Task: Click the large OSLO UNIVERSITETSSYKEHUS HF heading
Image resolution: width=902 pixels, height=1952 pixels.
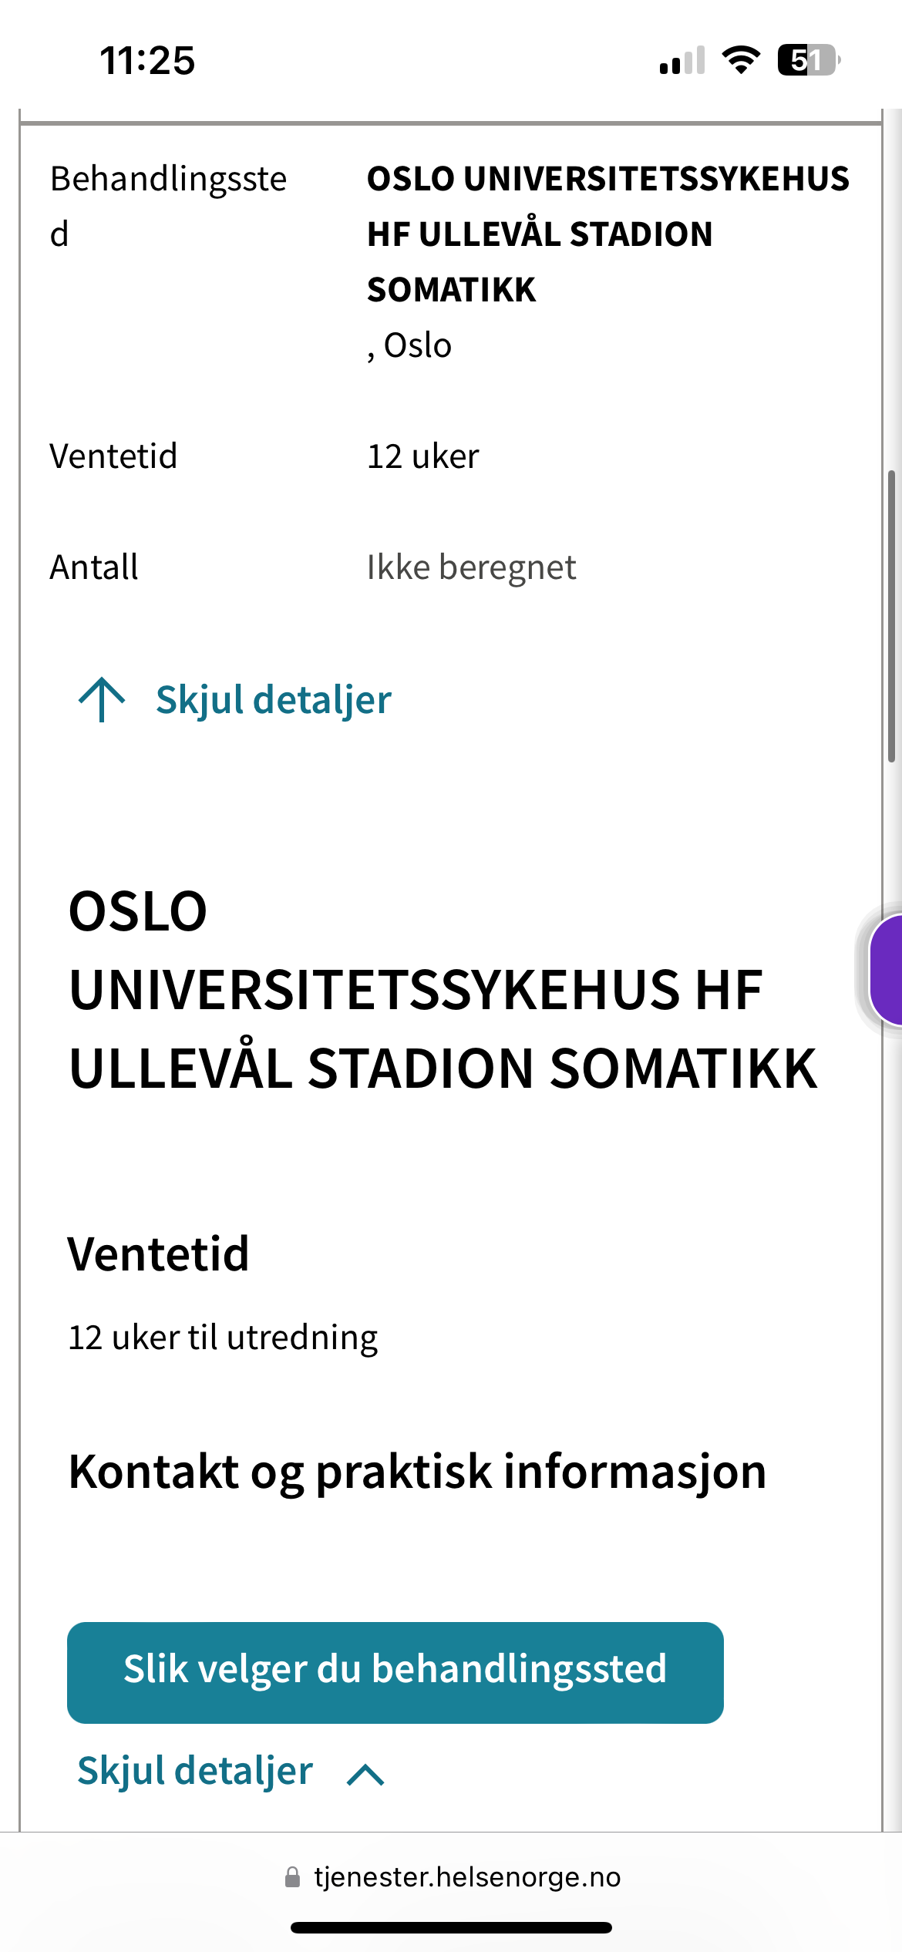Action: pyautogui.click(x=443, y=990)
